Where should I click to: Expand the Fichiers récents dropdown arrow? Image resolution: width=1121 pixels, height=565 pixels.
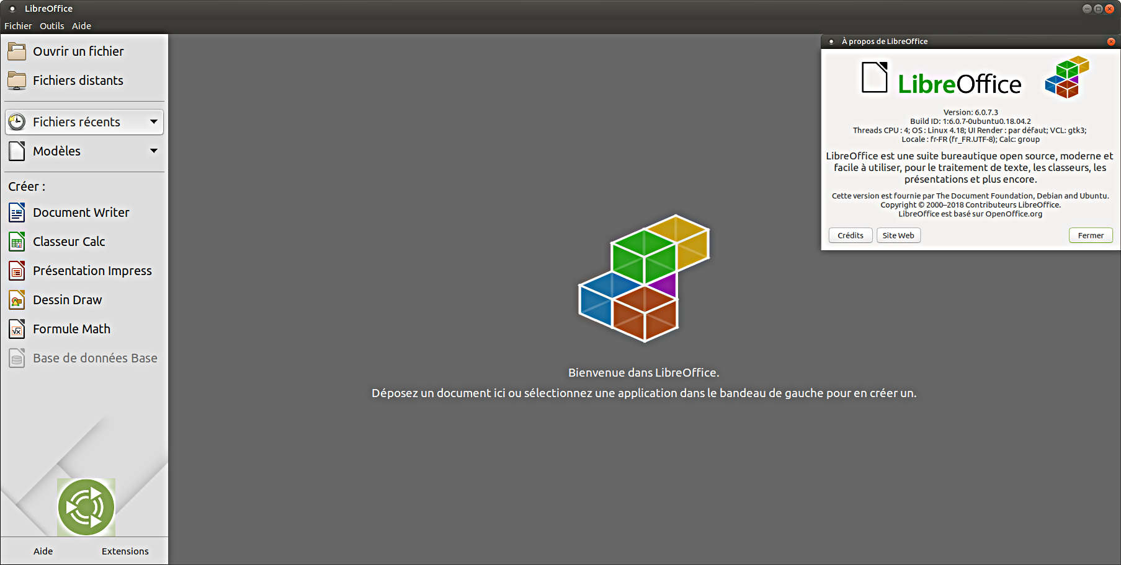coord(154,122)
